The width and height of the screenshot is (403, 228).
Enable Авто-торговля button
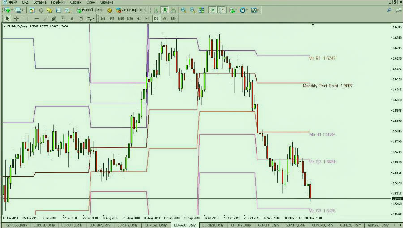pyautogui.click(x=131, y=10)
